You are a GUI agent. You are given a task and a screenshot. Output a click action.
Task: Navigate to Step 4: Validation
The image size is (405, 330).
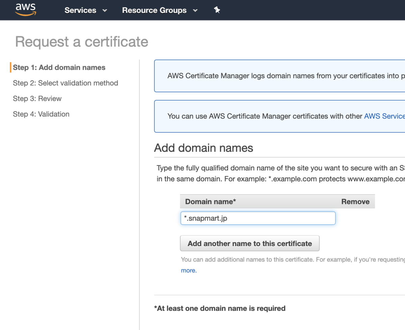click(41, 114)
